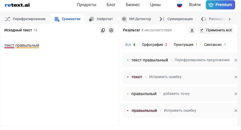This screenshot has width=241, height=130.
Task: Apply the добавить точку suggestion
Action: pos(176,94)
